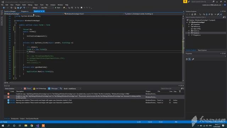Open the Analyze menu
227x128 pixels.
point(53,5)
